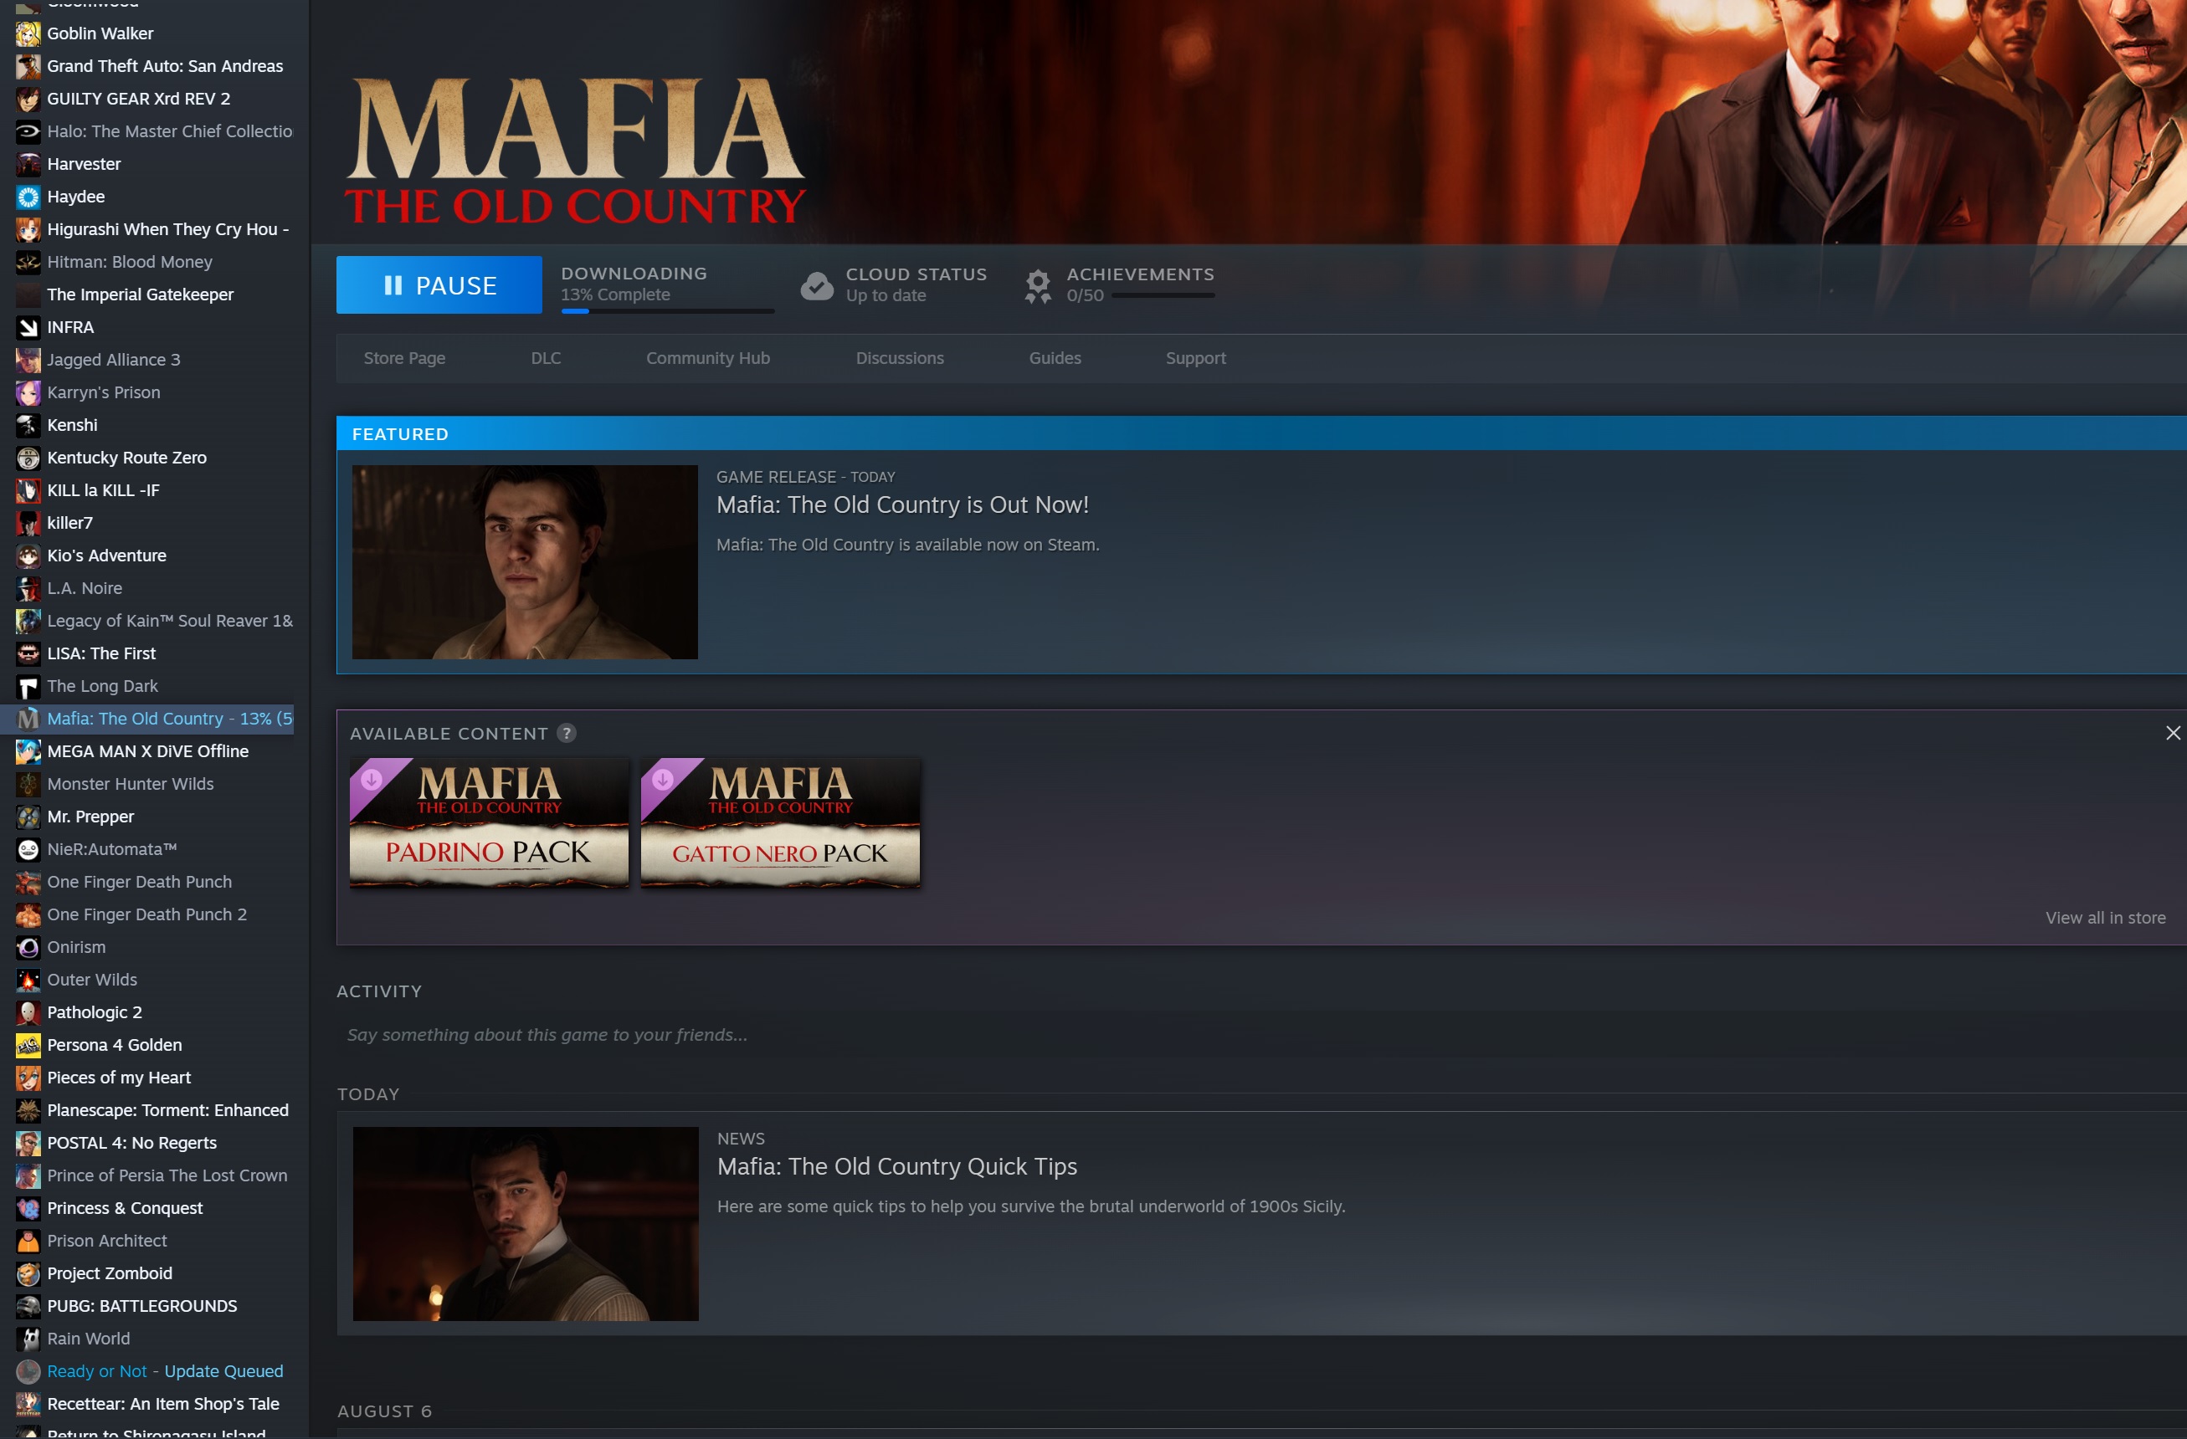The width and height of the screenshot is (2187, 1439).
Task: Click the download progress bar
Action: pos(668,311)
